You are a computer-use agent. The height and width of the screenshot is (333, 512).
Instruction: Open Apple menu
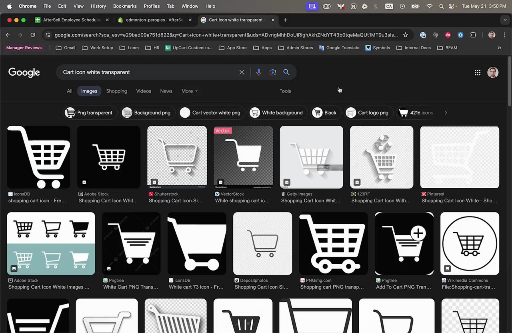[10, 6]
